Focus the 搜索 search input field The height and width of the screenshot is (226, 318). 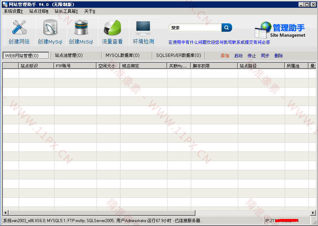pos(195,28)
